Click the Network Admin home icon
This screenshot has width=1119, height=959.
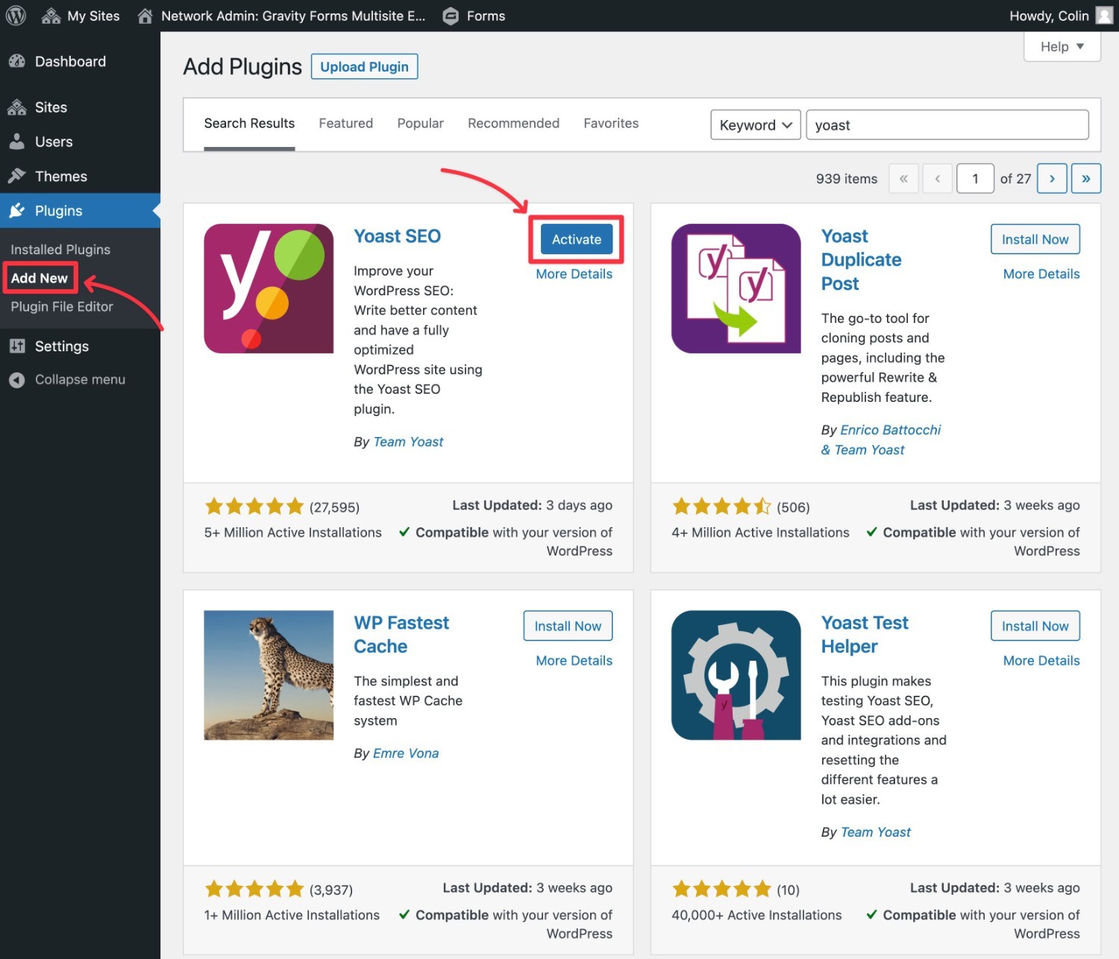point(145,16)
